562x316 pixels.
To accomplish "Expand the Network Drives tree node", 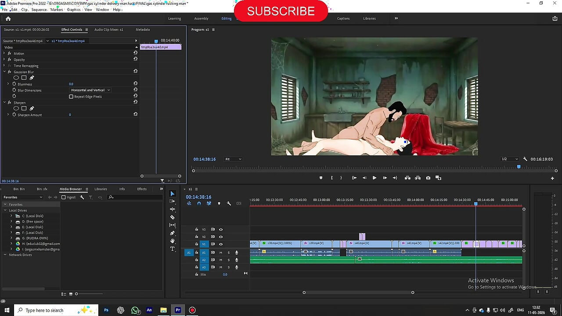I will tap(5, 255).
